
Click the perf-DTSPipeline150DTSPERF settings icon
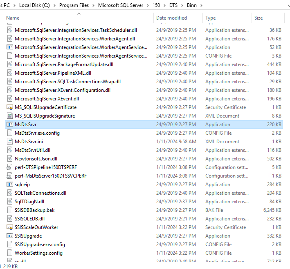[x=9, y=167]
